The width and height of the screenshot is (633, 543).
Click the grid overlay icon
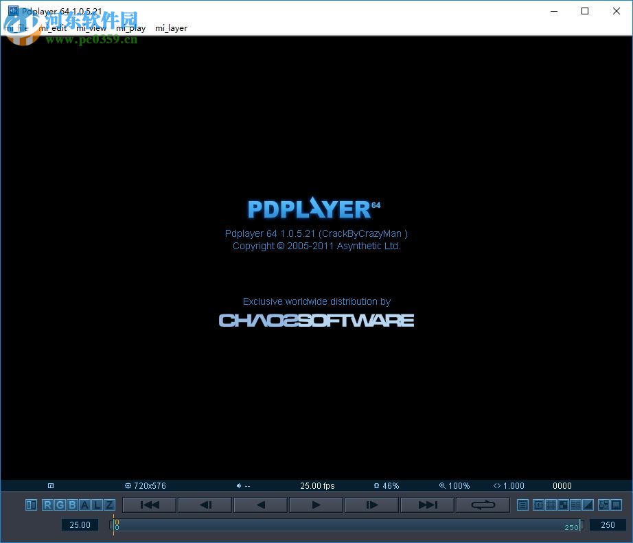pyautogui.click(x=551, y=505)
